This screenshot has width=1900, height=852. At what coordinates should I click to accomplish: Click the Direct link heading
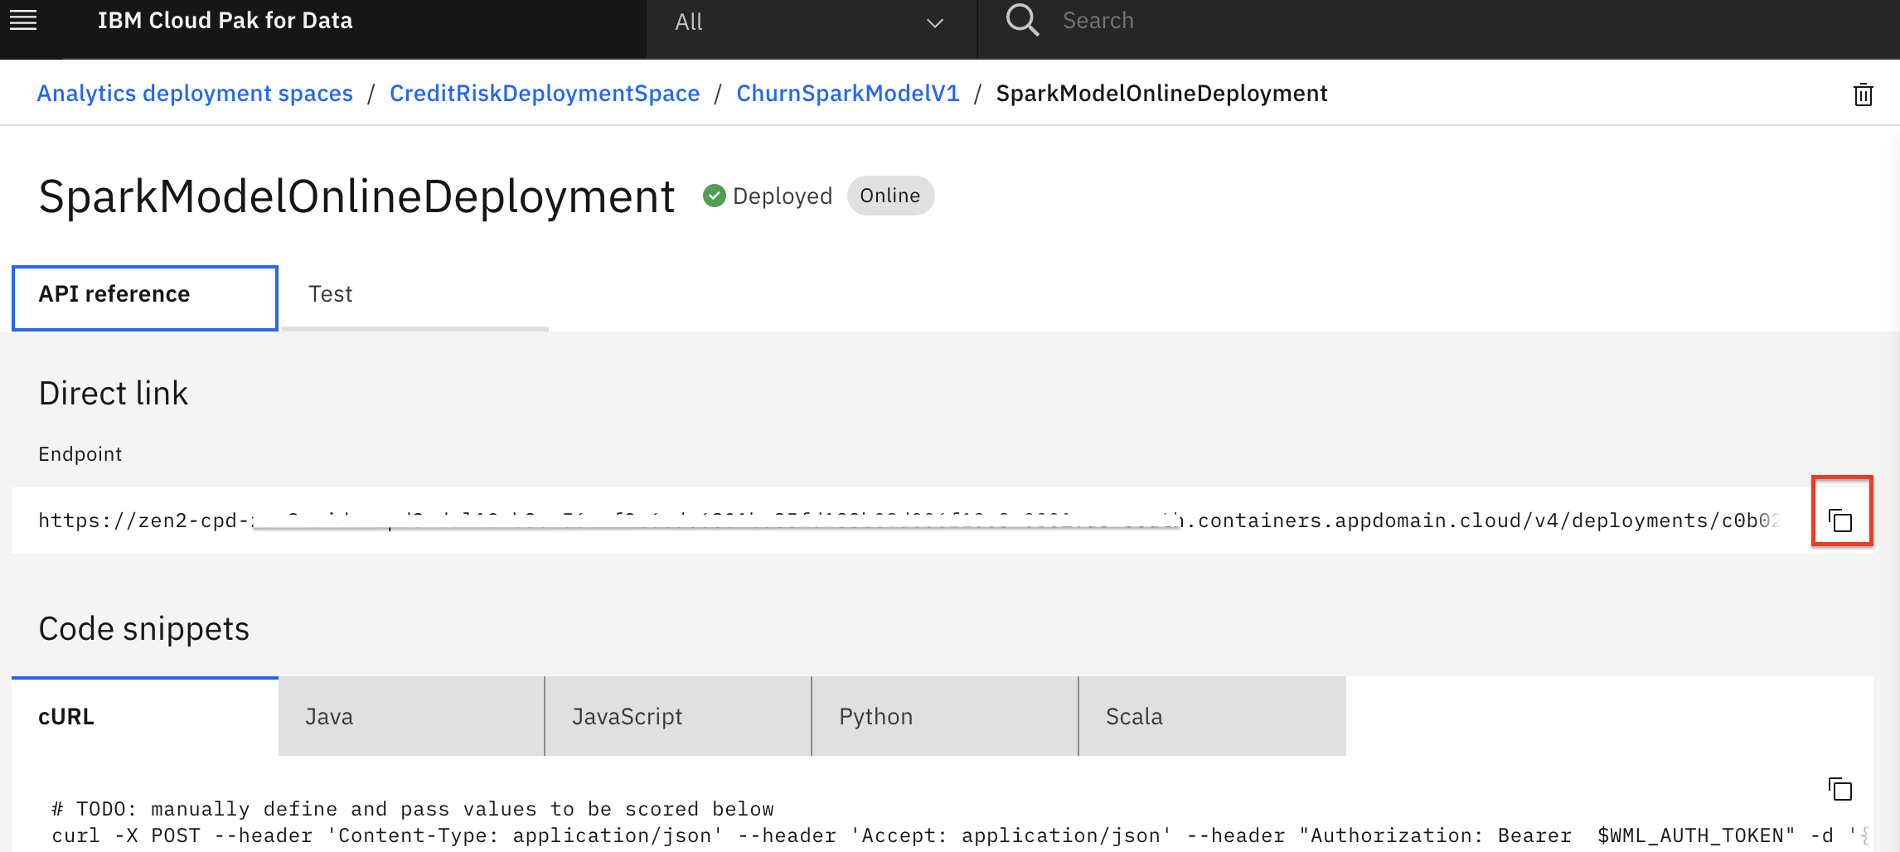coord(114,393)
